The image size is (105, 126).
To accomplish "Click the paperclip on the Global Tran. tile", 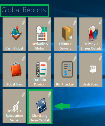I will 24,59.
